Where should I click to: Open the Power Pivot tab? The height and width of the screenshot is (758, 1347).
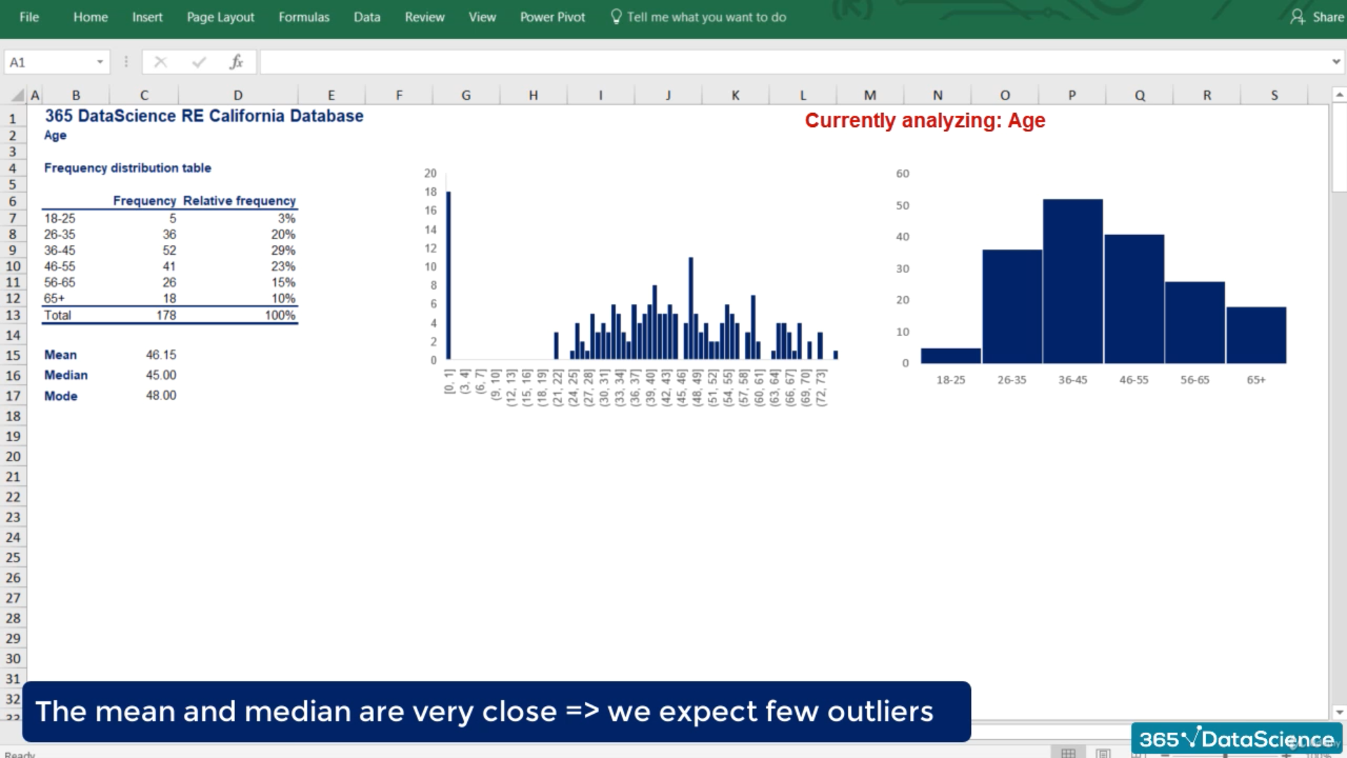[552, 17]
